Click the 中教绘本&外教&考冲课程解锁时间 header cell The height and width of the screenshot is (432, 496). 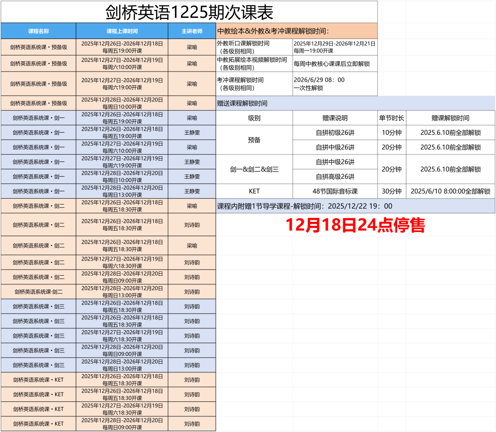coord(296,31)
